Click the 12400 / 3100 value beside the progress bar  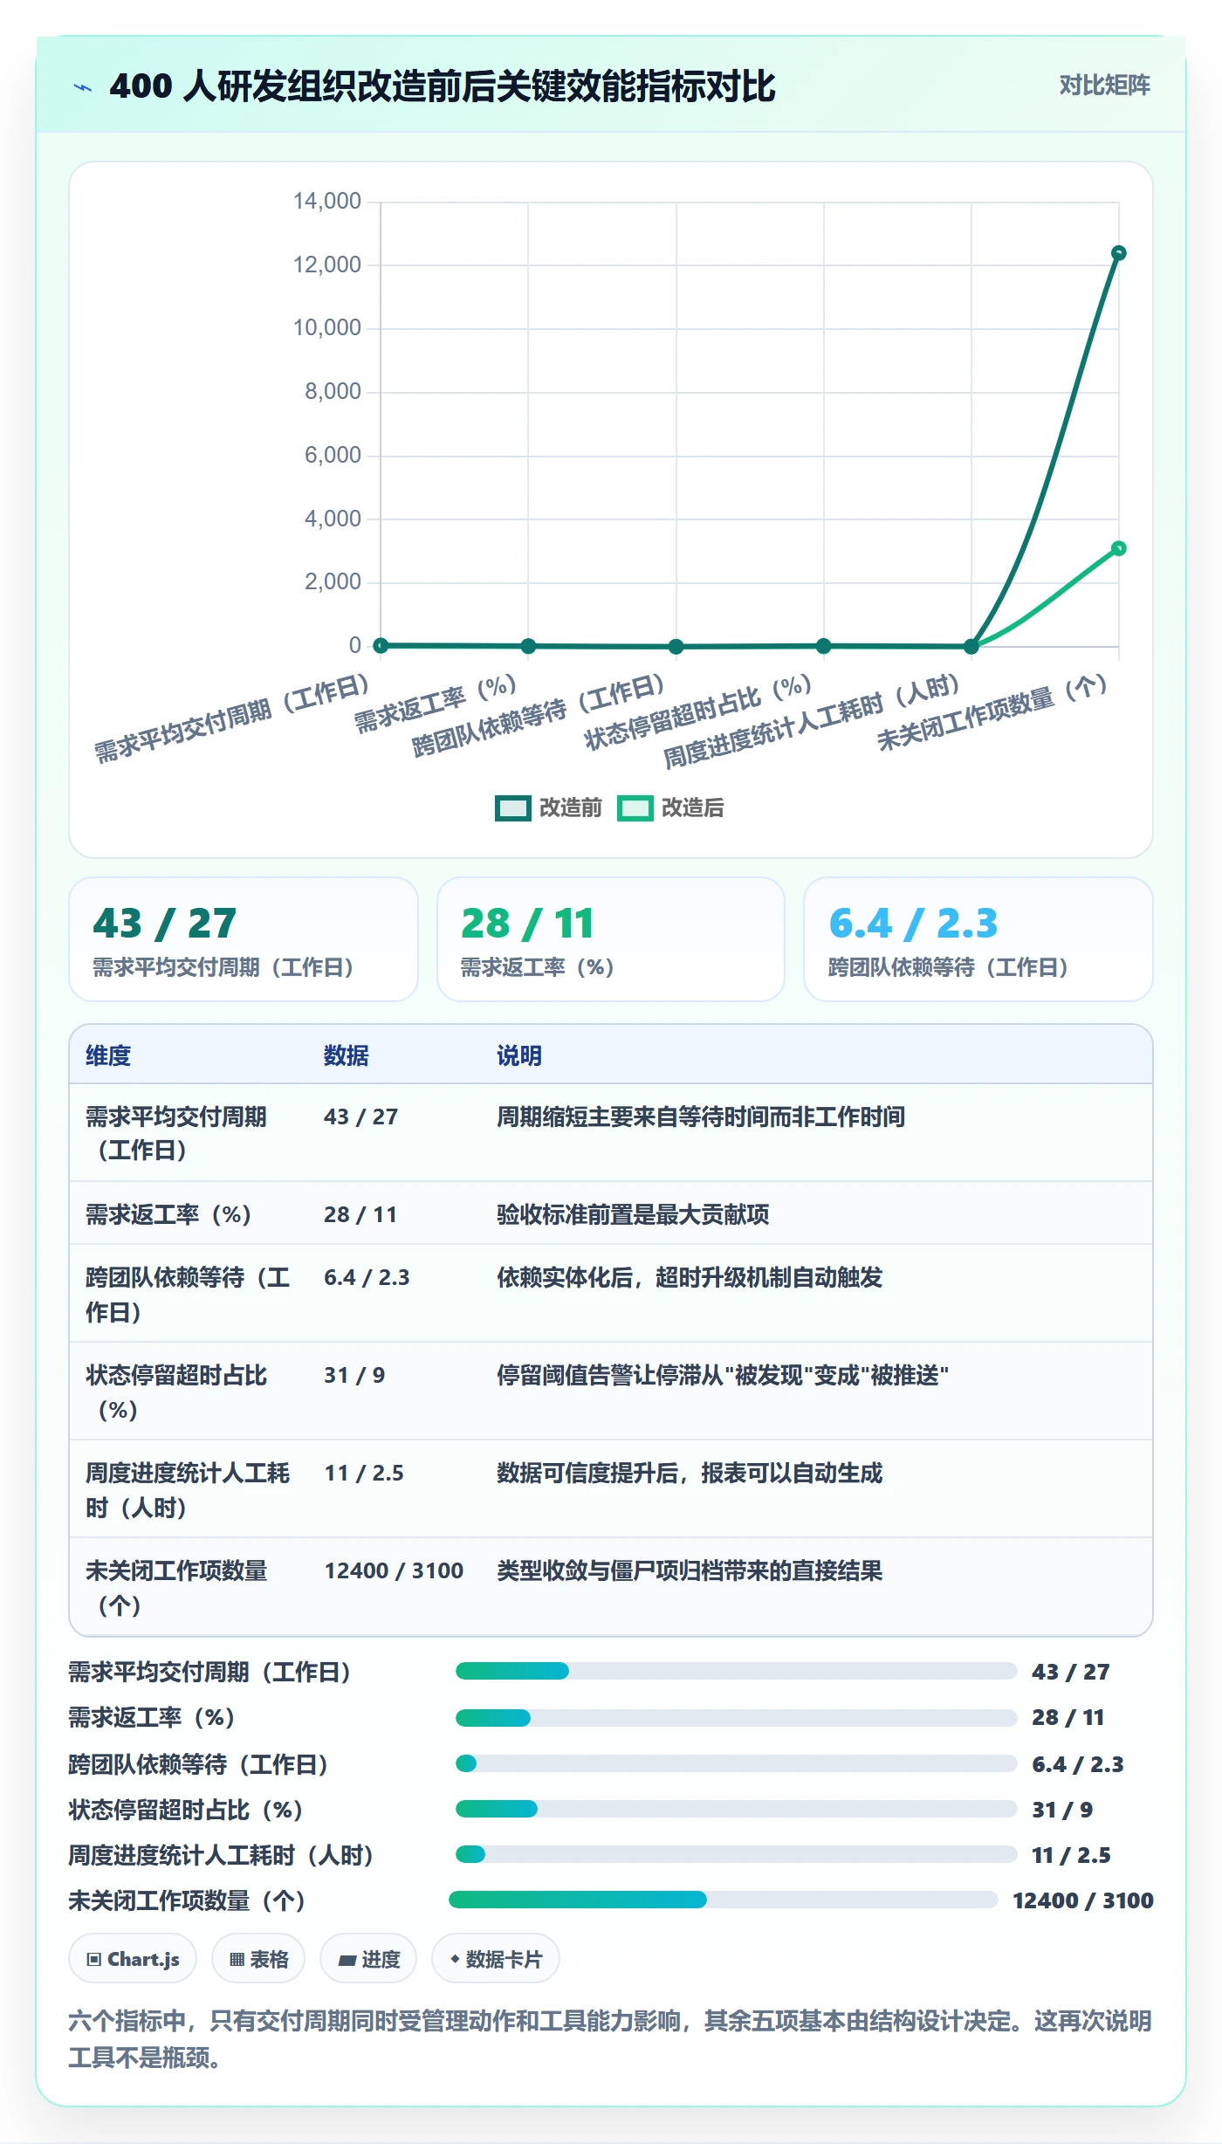point(1082,1900)
